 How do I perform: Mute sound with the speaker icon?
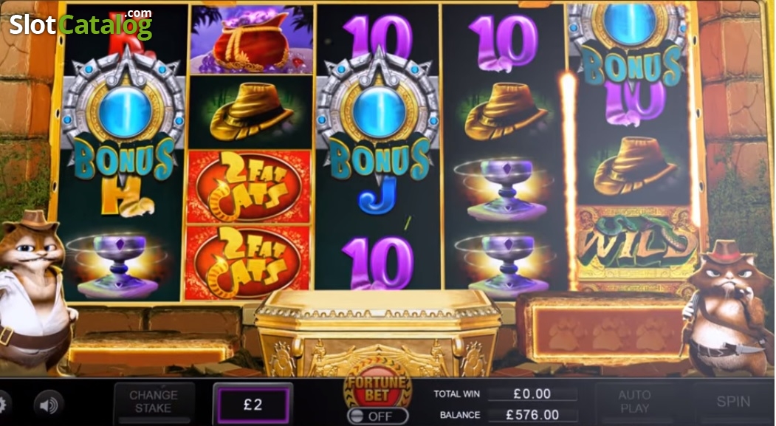point(49,406)
